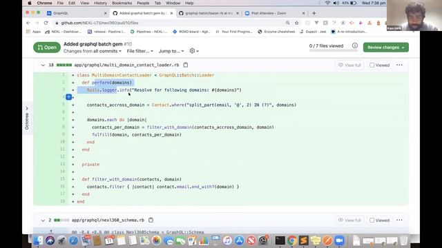The width and height of the screenshot is (442, 248).
Task: Open 'Enzyme cheatsheet' bookmark
Action: [x=276, y=32]
